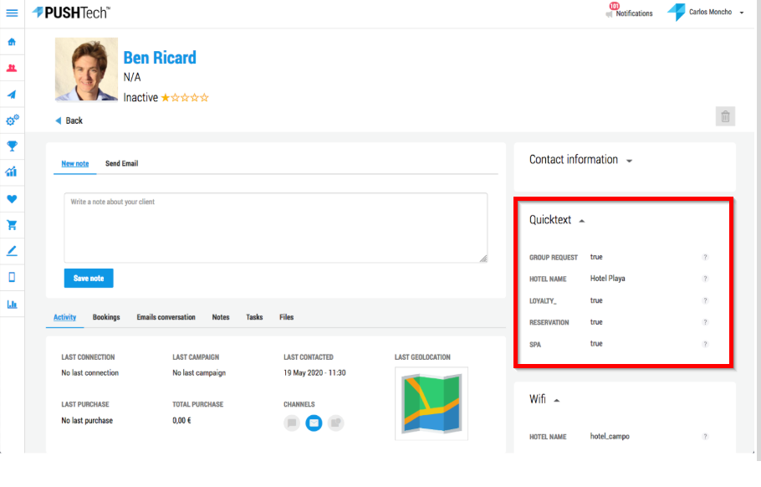This screenshot has width=761, height=487.
Task: Click the mobile device icon in the sidebar
Action: (12, 276)
